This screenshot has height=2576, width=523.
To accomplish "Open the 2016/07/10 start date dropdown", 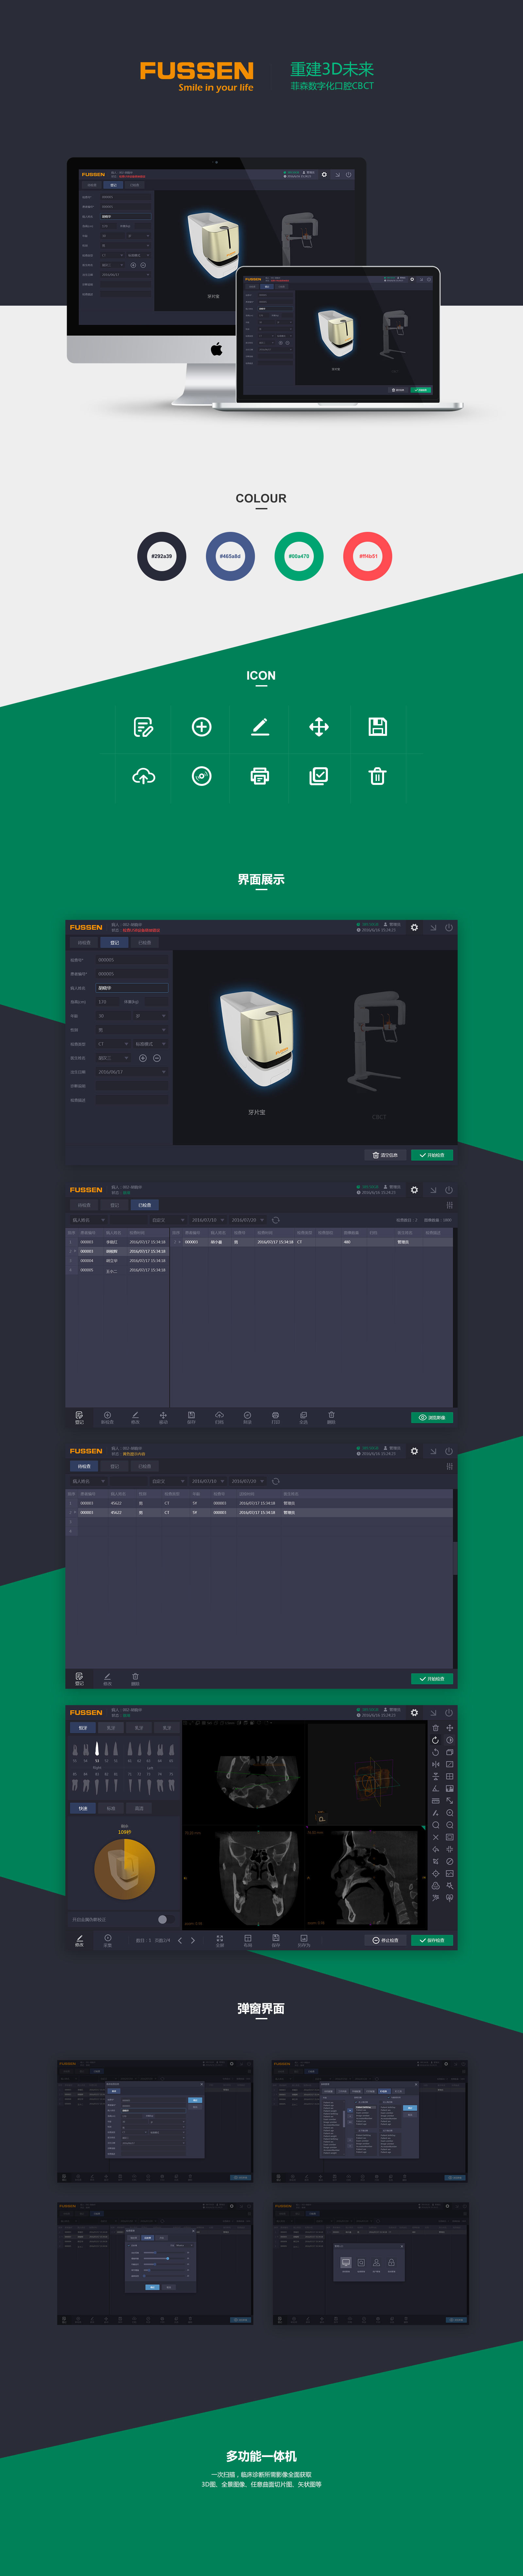I will pos(208,1220).
